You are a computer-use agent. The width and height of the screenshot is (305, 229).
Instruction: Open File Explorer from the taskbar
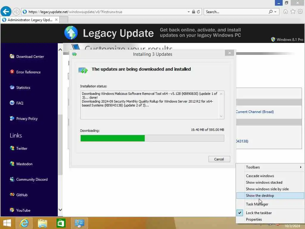42,223
